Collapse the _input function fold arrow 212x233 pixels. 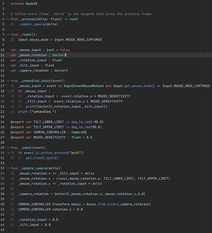coord(8,148)
